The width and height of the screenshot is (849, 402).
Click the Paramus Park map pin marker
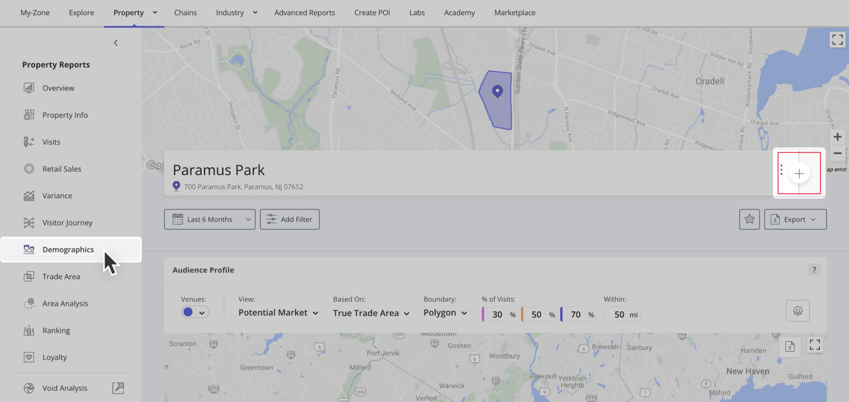tap(497, 92)
